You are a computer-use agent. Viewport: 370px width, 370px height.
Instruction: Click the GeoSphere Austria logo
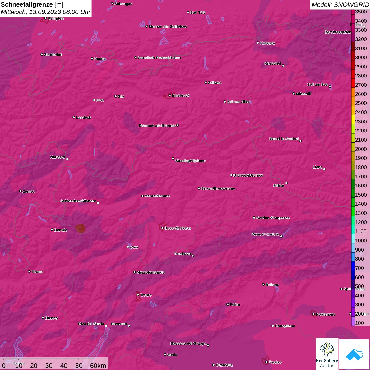click(x=327, y=354)
